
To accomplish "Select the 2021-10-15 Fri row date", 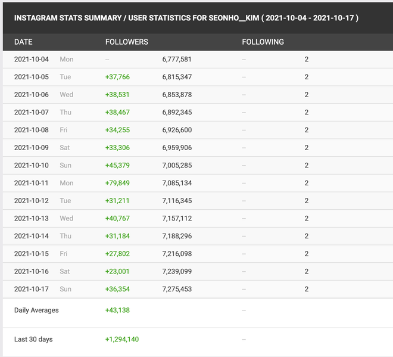I will coord(32,254).
